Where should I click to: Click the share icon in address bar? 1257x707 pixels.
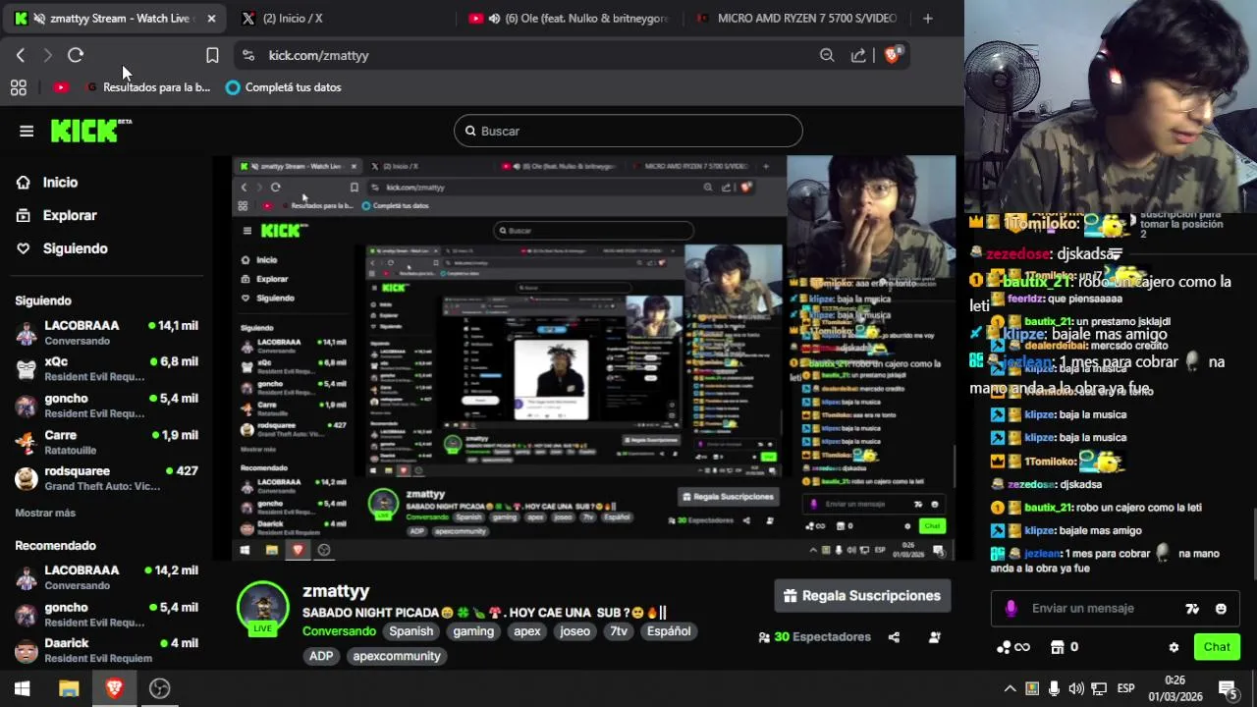click(858, 55)
